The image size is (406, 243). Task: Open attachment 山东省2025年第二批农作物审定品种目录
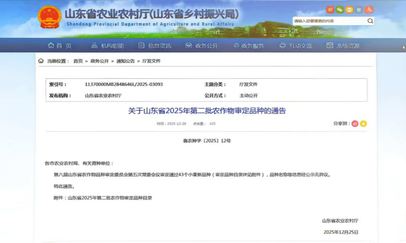(x=110, y=198)
